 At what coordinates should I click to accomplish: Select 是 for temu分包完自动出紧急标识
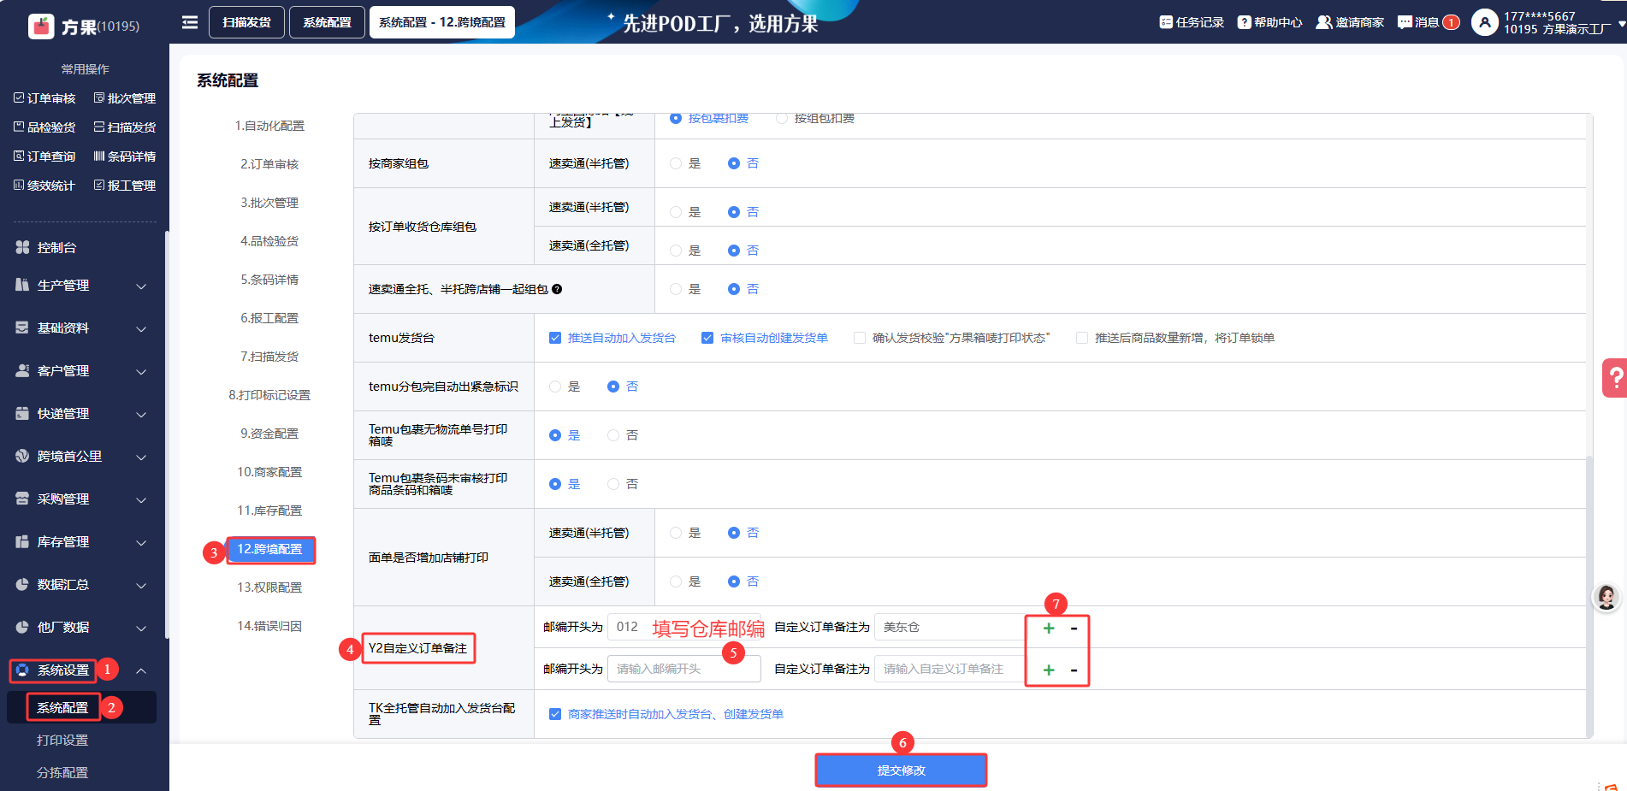[555, 387]
